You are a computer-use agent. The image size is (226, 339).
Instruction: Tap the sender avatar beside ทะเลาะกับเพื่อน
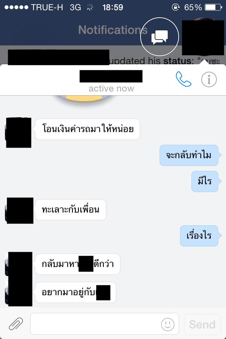click(20, 210)
